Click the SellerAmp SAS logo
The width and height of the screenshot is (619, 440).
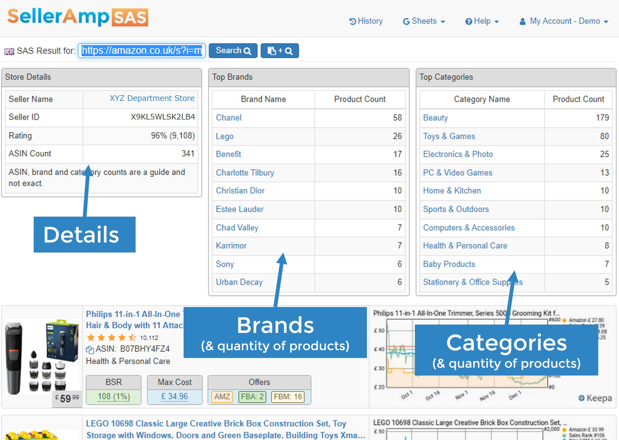point(78,17)
